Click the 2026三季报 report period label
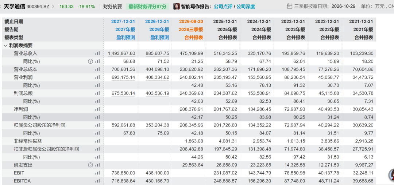 [x=191, y=29]
